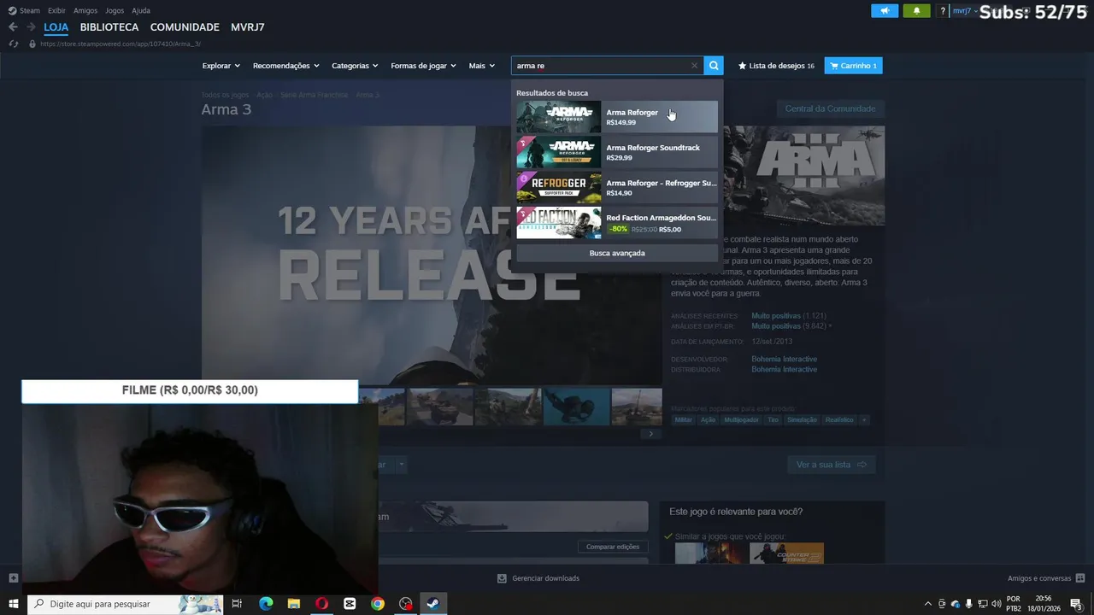This screenshot has width=1094, height=615.
Task: Open the Ajuda menu
Action: pos(141,10)
